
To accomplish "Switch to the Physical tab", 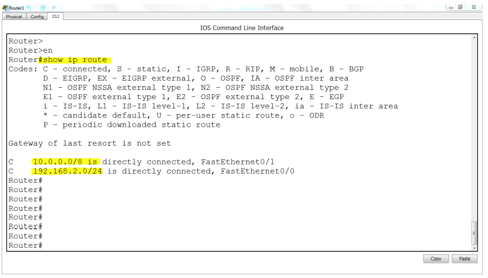I will (x=14, y=17).
